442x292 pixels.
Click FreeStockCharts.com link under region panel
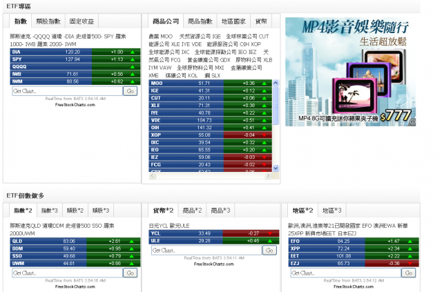click(354, 286)
